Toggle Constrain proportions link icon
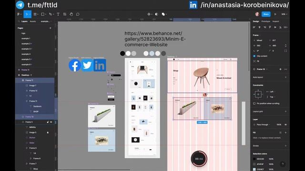Screen dimensions: 305x171 pyautogui.click(x=285, y=46)
